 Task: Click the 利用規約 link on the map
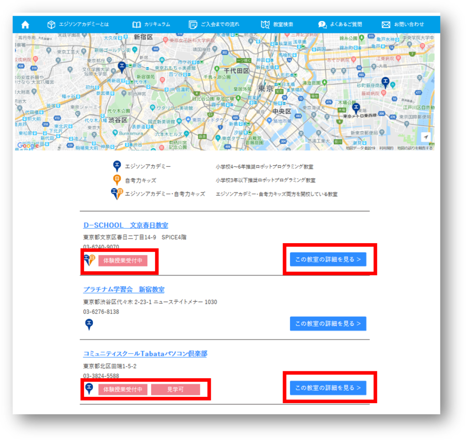[386, 148]
